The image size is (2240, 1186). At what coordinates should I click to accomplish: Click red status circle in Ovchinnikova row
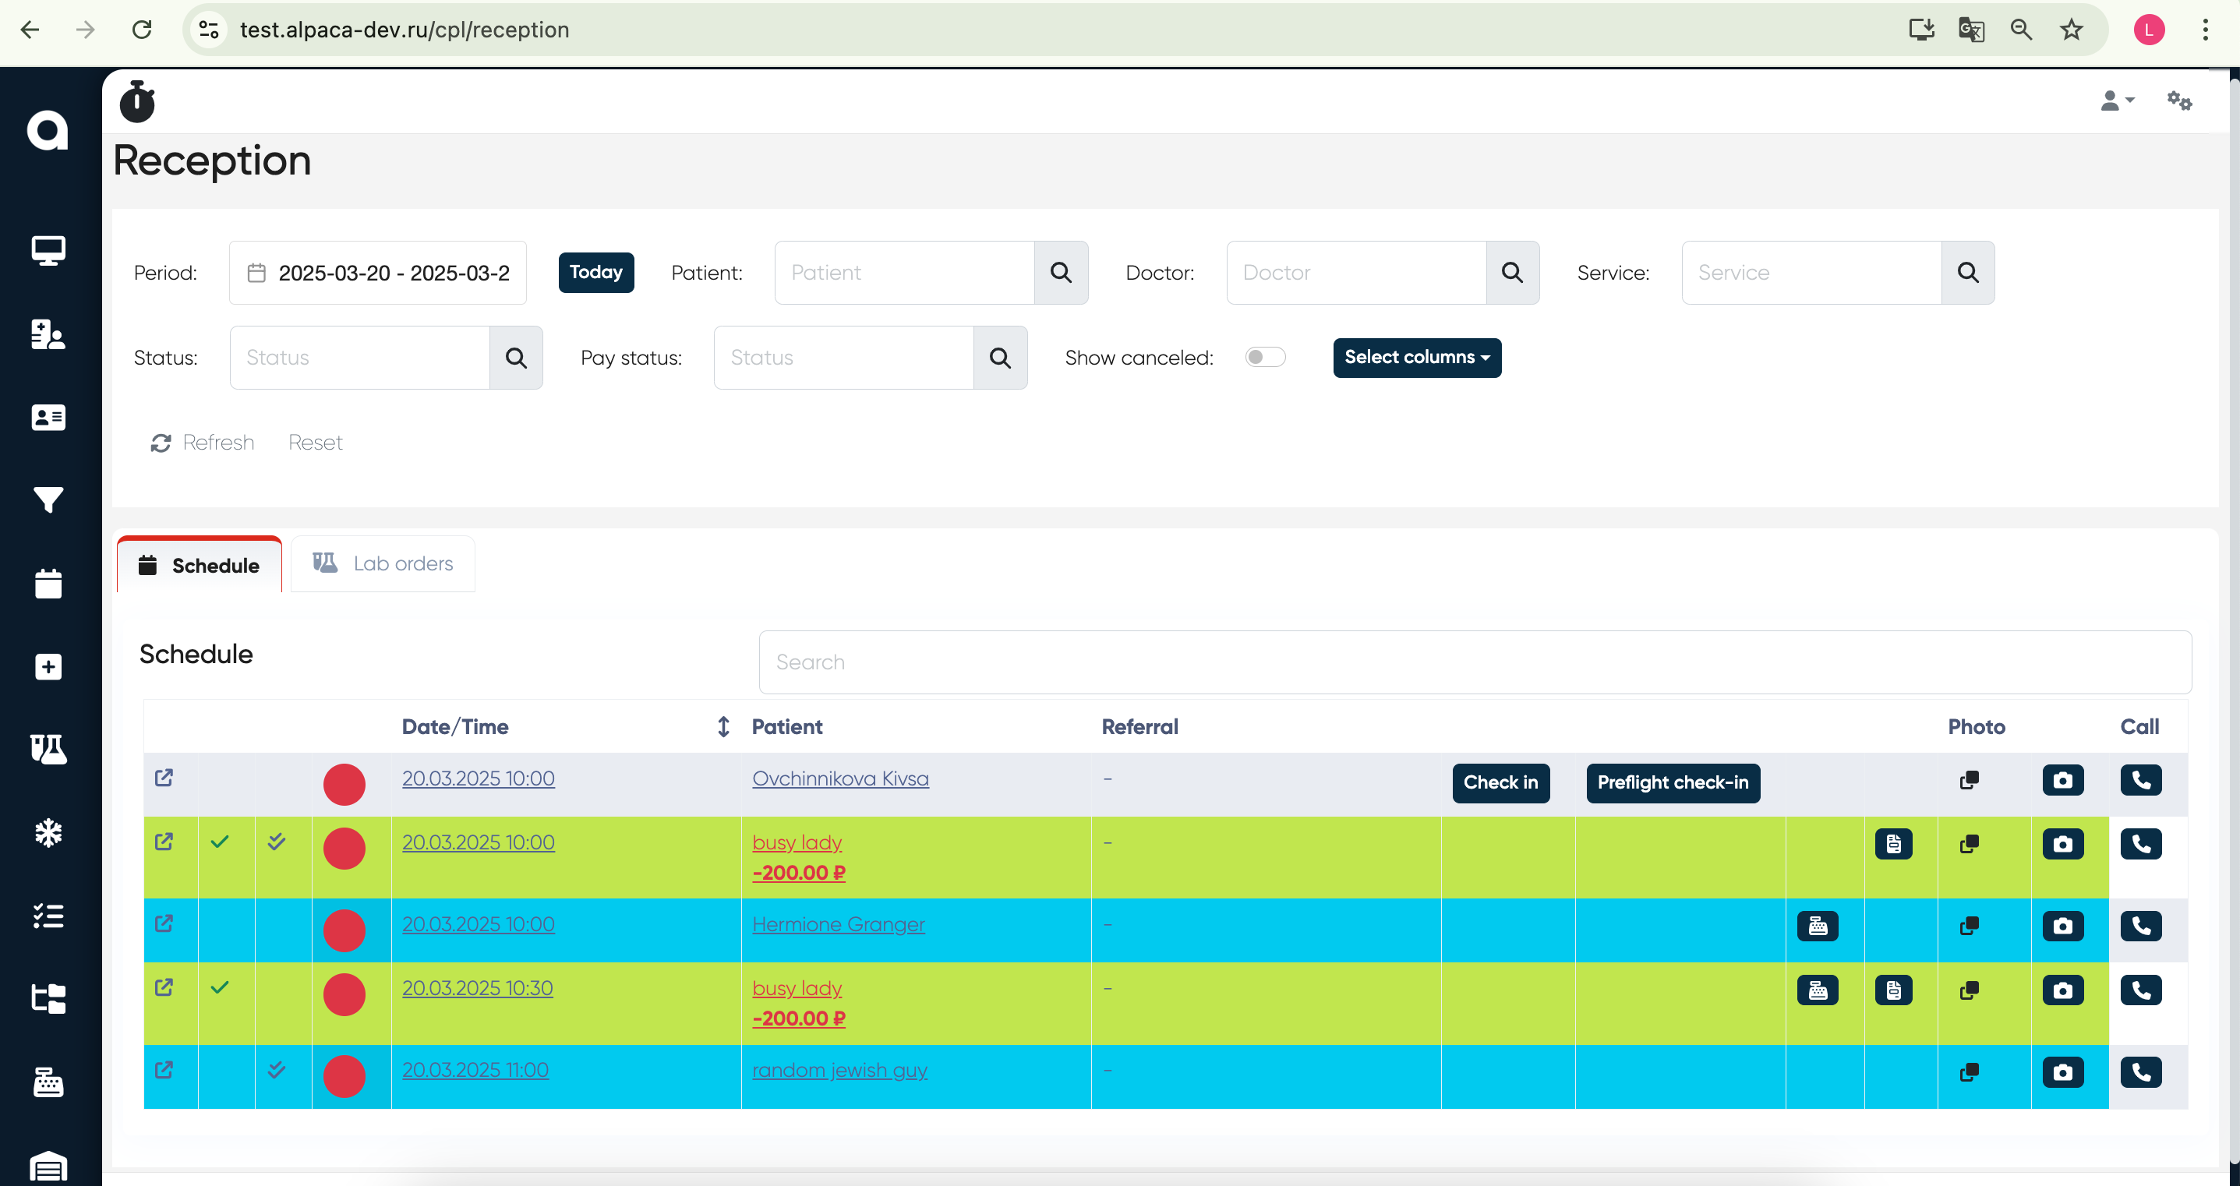pyautogui.click(x=344, y=783)
